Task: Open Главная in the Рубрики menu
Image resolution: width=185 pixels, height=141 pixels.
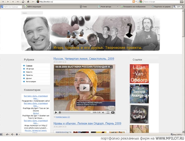Action: pyautogui.click(x=29, y=66)
